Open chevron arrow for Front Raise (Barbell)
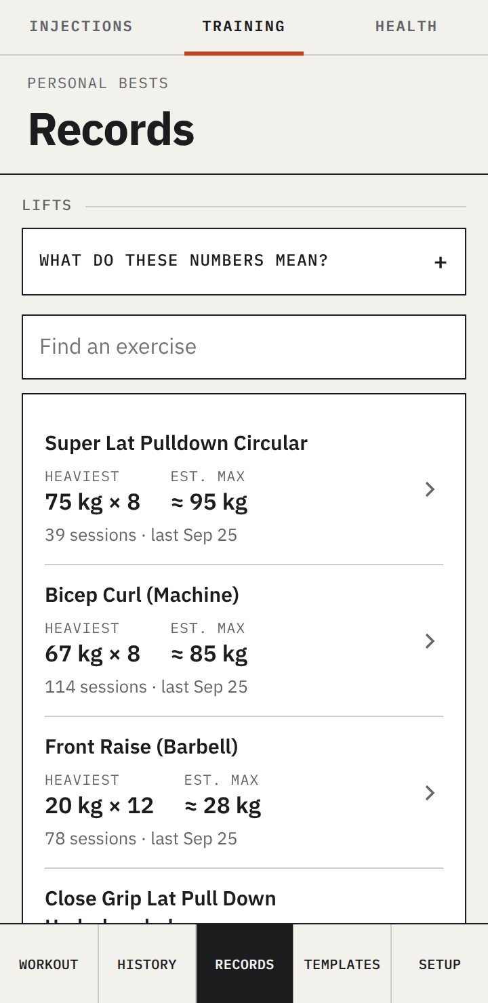Image resolution: width=488 pixels, height=1003 pixels. click(430, 793)
